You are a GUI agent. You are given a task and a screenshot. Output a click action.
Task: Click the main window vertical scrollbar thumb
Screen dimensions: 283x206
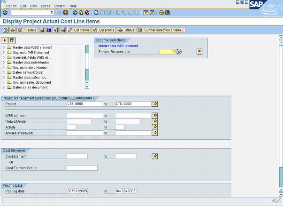click(x=281, y=177)
